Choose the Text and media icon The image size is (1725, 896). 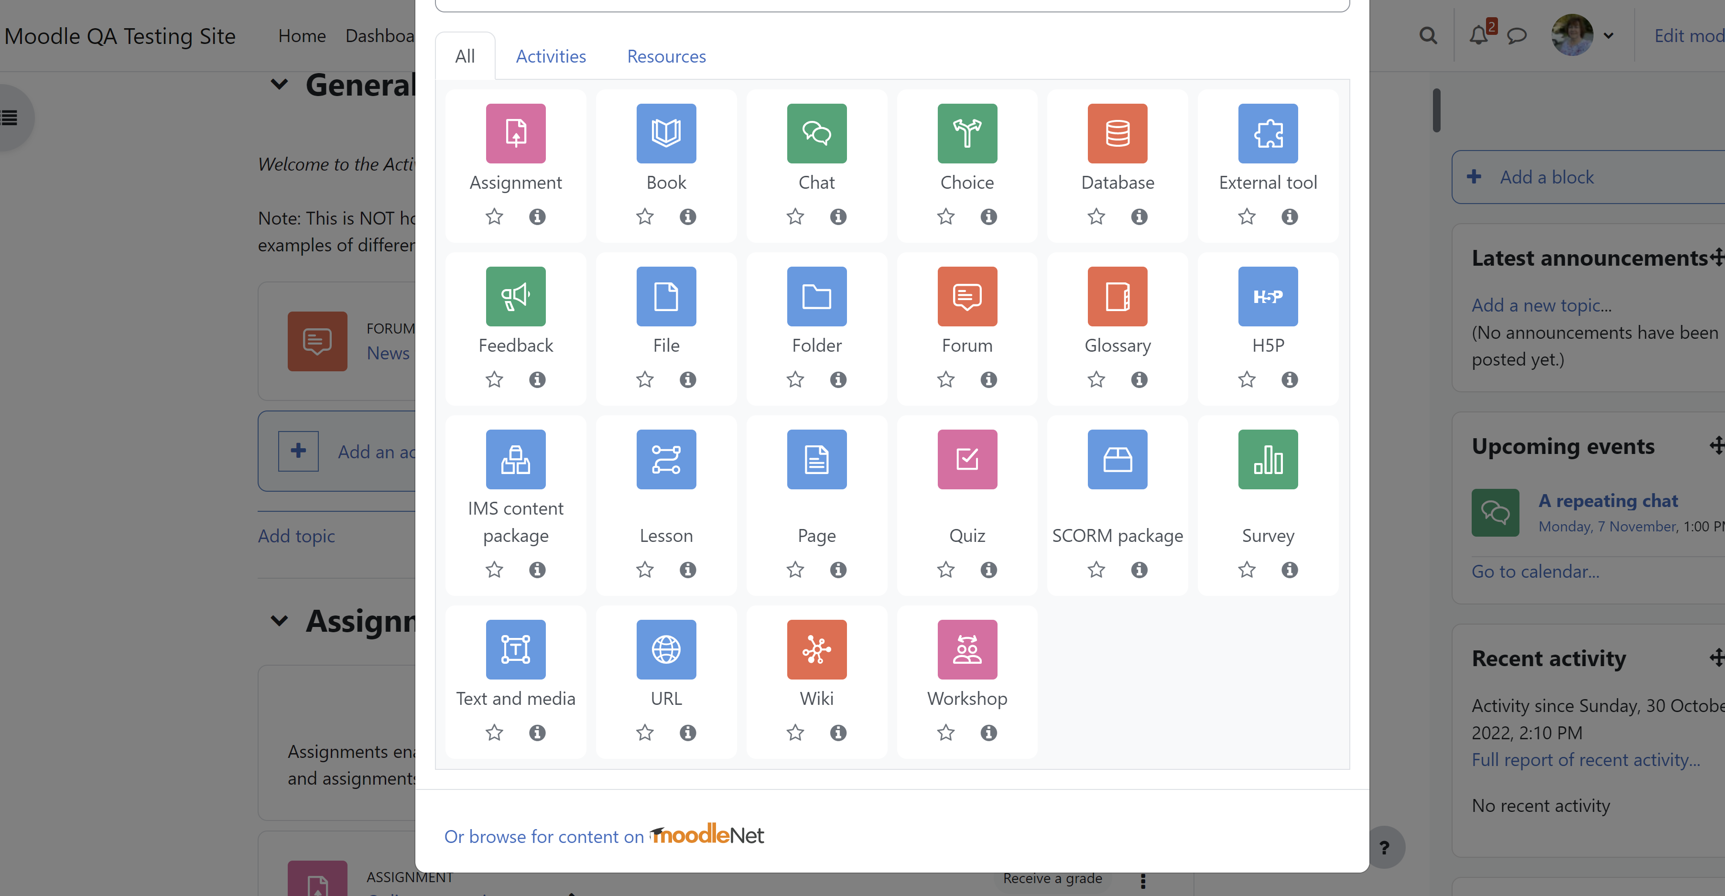pyautogui.click(x=516, y=649)
